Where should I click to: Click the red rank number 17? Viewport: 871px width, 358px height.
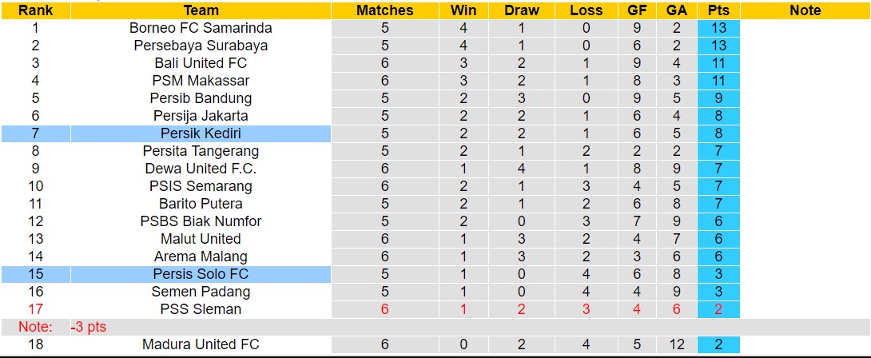(35, 309)
